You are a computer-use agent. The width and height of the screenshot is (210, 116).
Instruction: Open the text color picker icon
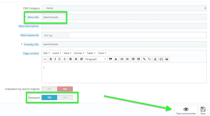(115, 59)
